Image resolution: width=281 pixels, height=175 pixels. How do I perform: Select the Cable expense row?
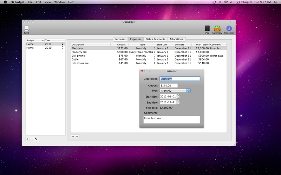pos(149,59)
